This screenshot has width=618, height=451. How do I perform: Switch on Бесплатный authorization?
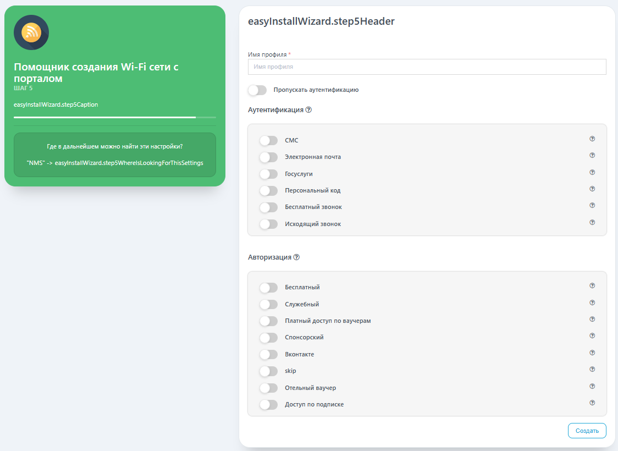pos(268,288)
